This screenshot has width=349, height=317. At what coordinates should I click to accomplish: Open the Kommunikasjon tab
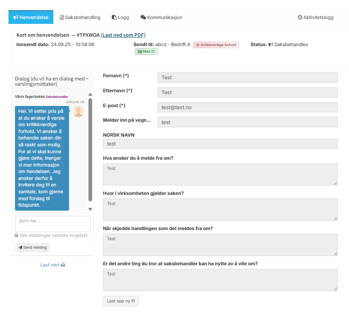point(161,17)
